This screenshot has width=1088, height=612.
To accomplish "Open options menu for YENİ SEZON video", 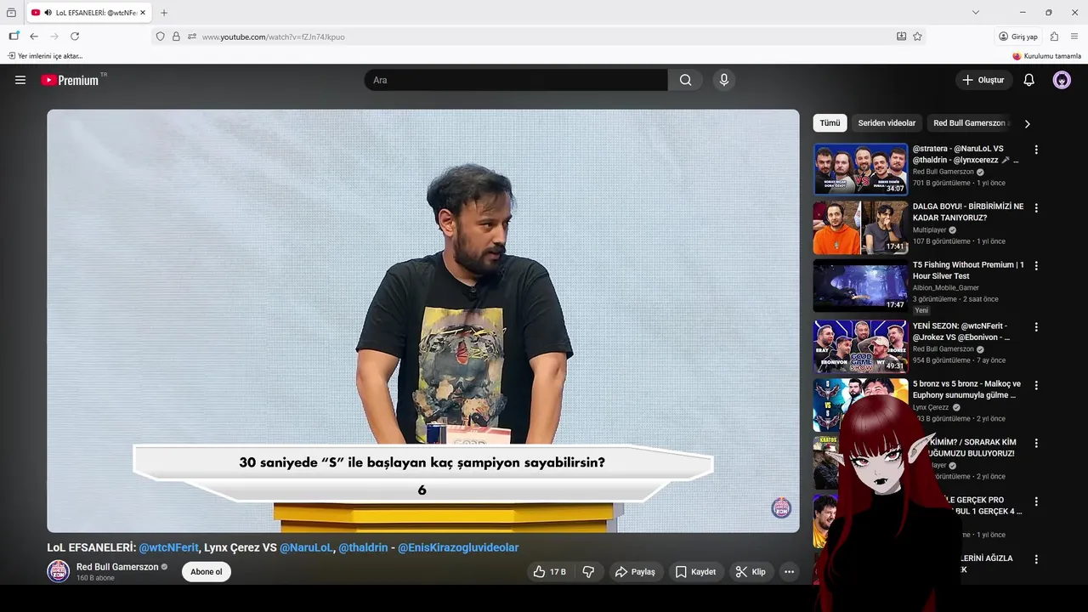I will point(1036,326).
